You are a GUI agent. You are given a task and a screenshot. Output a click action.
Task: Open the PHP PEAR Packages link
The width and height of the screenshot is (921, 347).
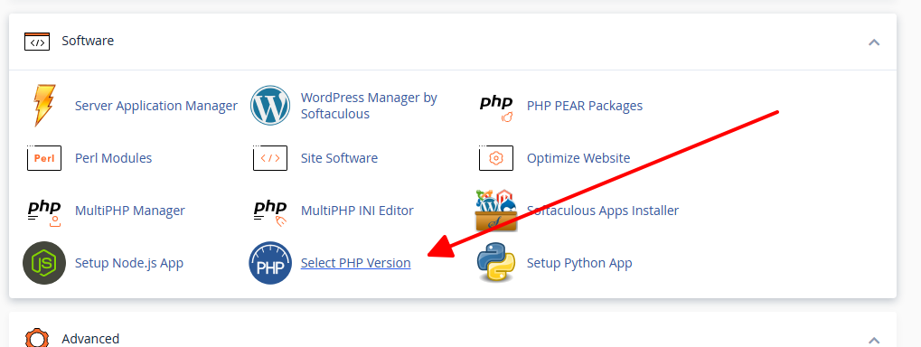[x=585, y=106]
